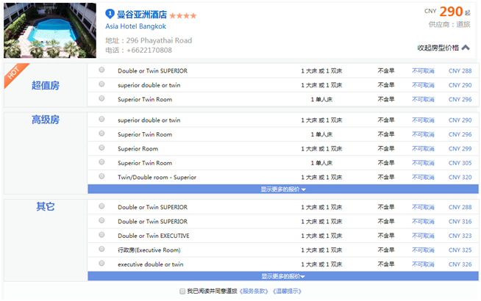Select 超值房 Double or Twin SUPERIOR radio
481x301 pixels.
[x=101, y=70]
